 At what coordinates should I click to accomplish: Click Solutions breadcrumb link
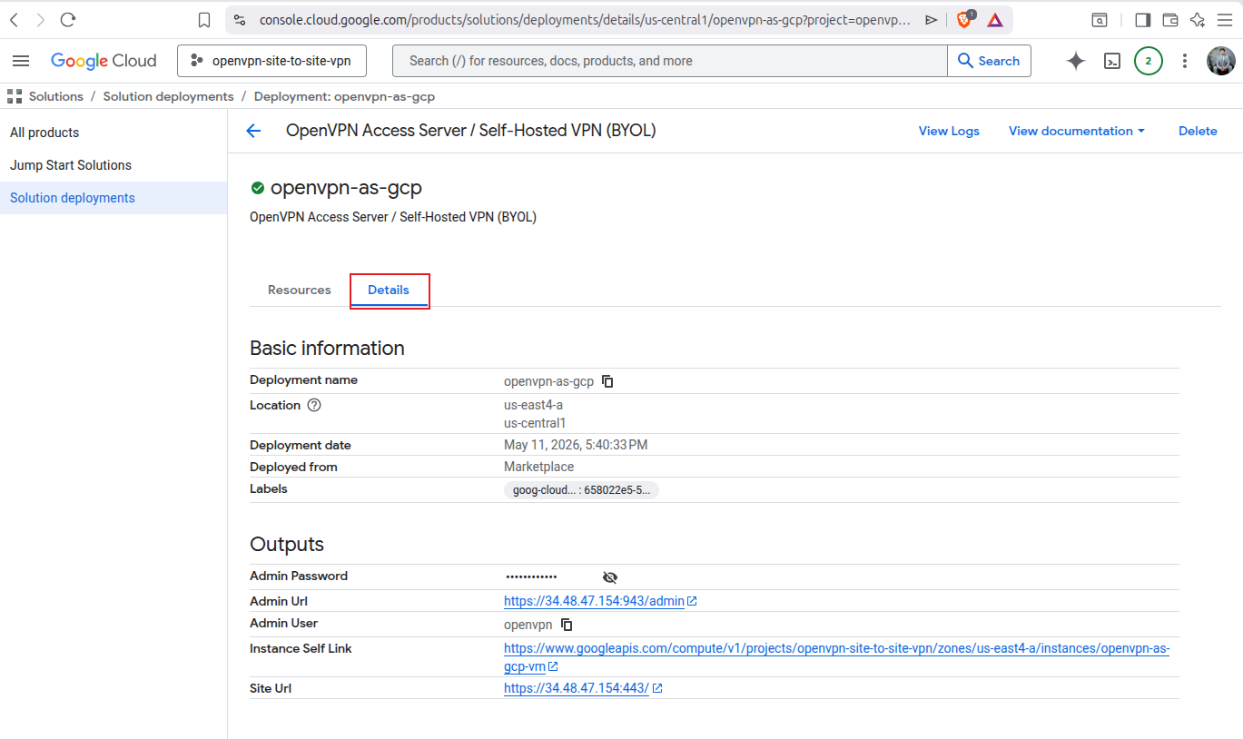(x=55, y=96)
